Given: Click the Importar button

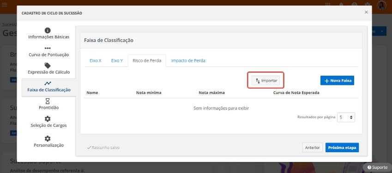Looking at the screenshot, I should 266,81.
